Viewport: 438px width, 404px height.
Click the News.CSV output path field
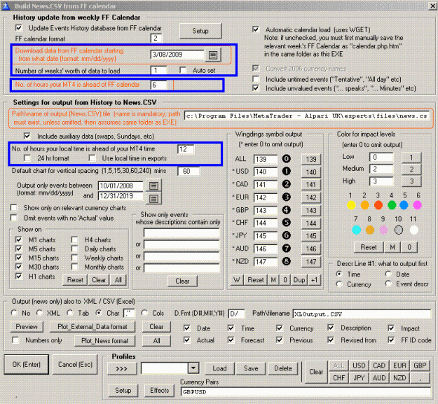tap(306, 116)
